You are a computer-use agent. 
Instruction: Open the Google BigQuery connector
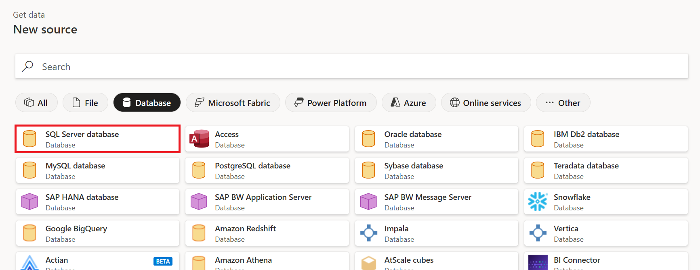(97, 233)
